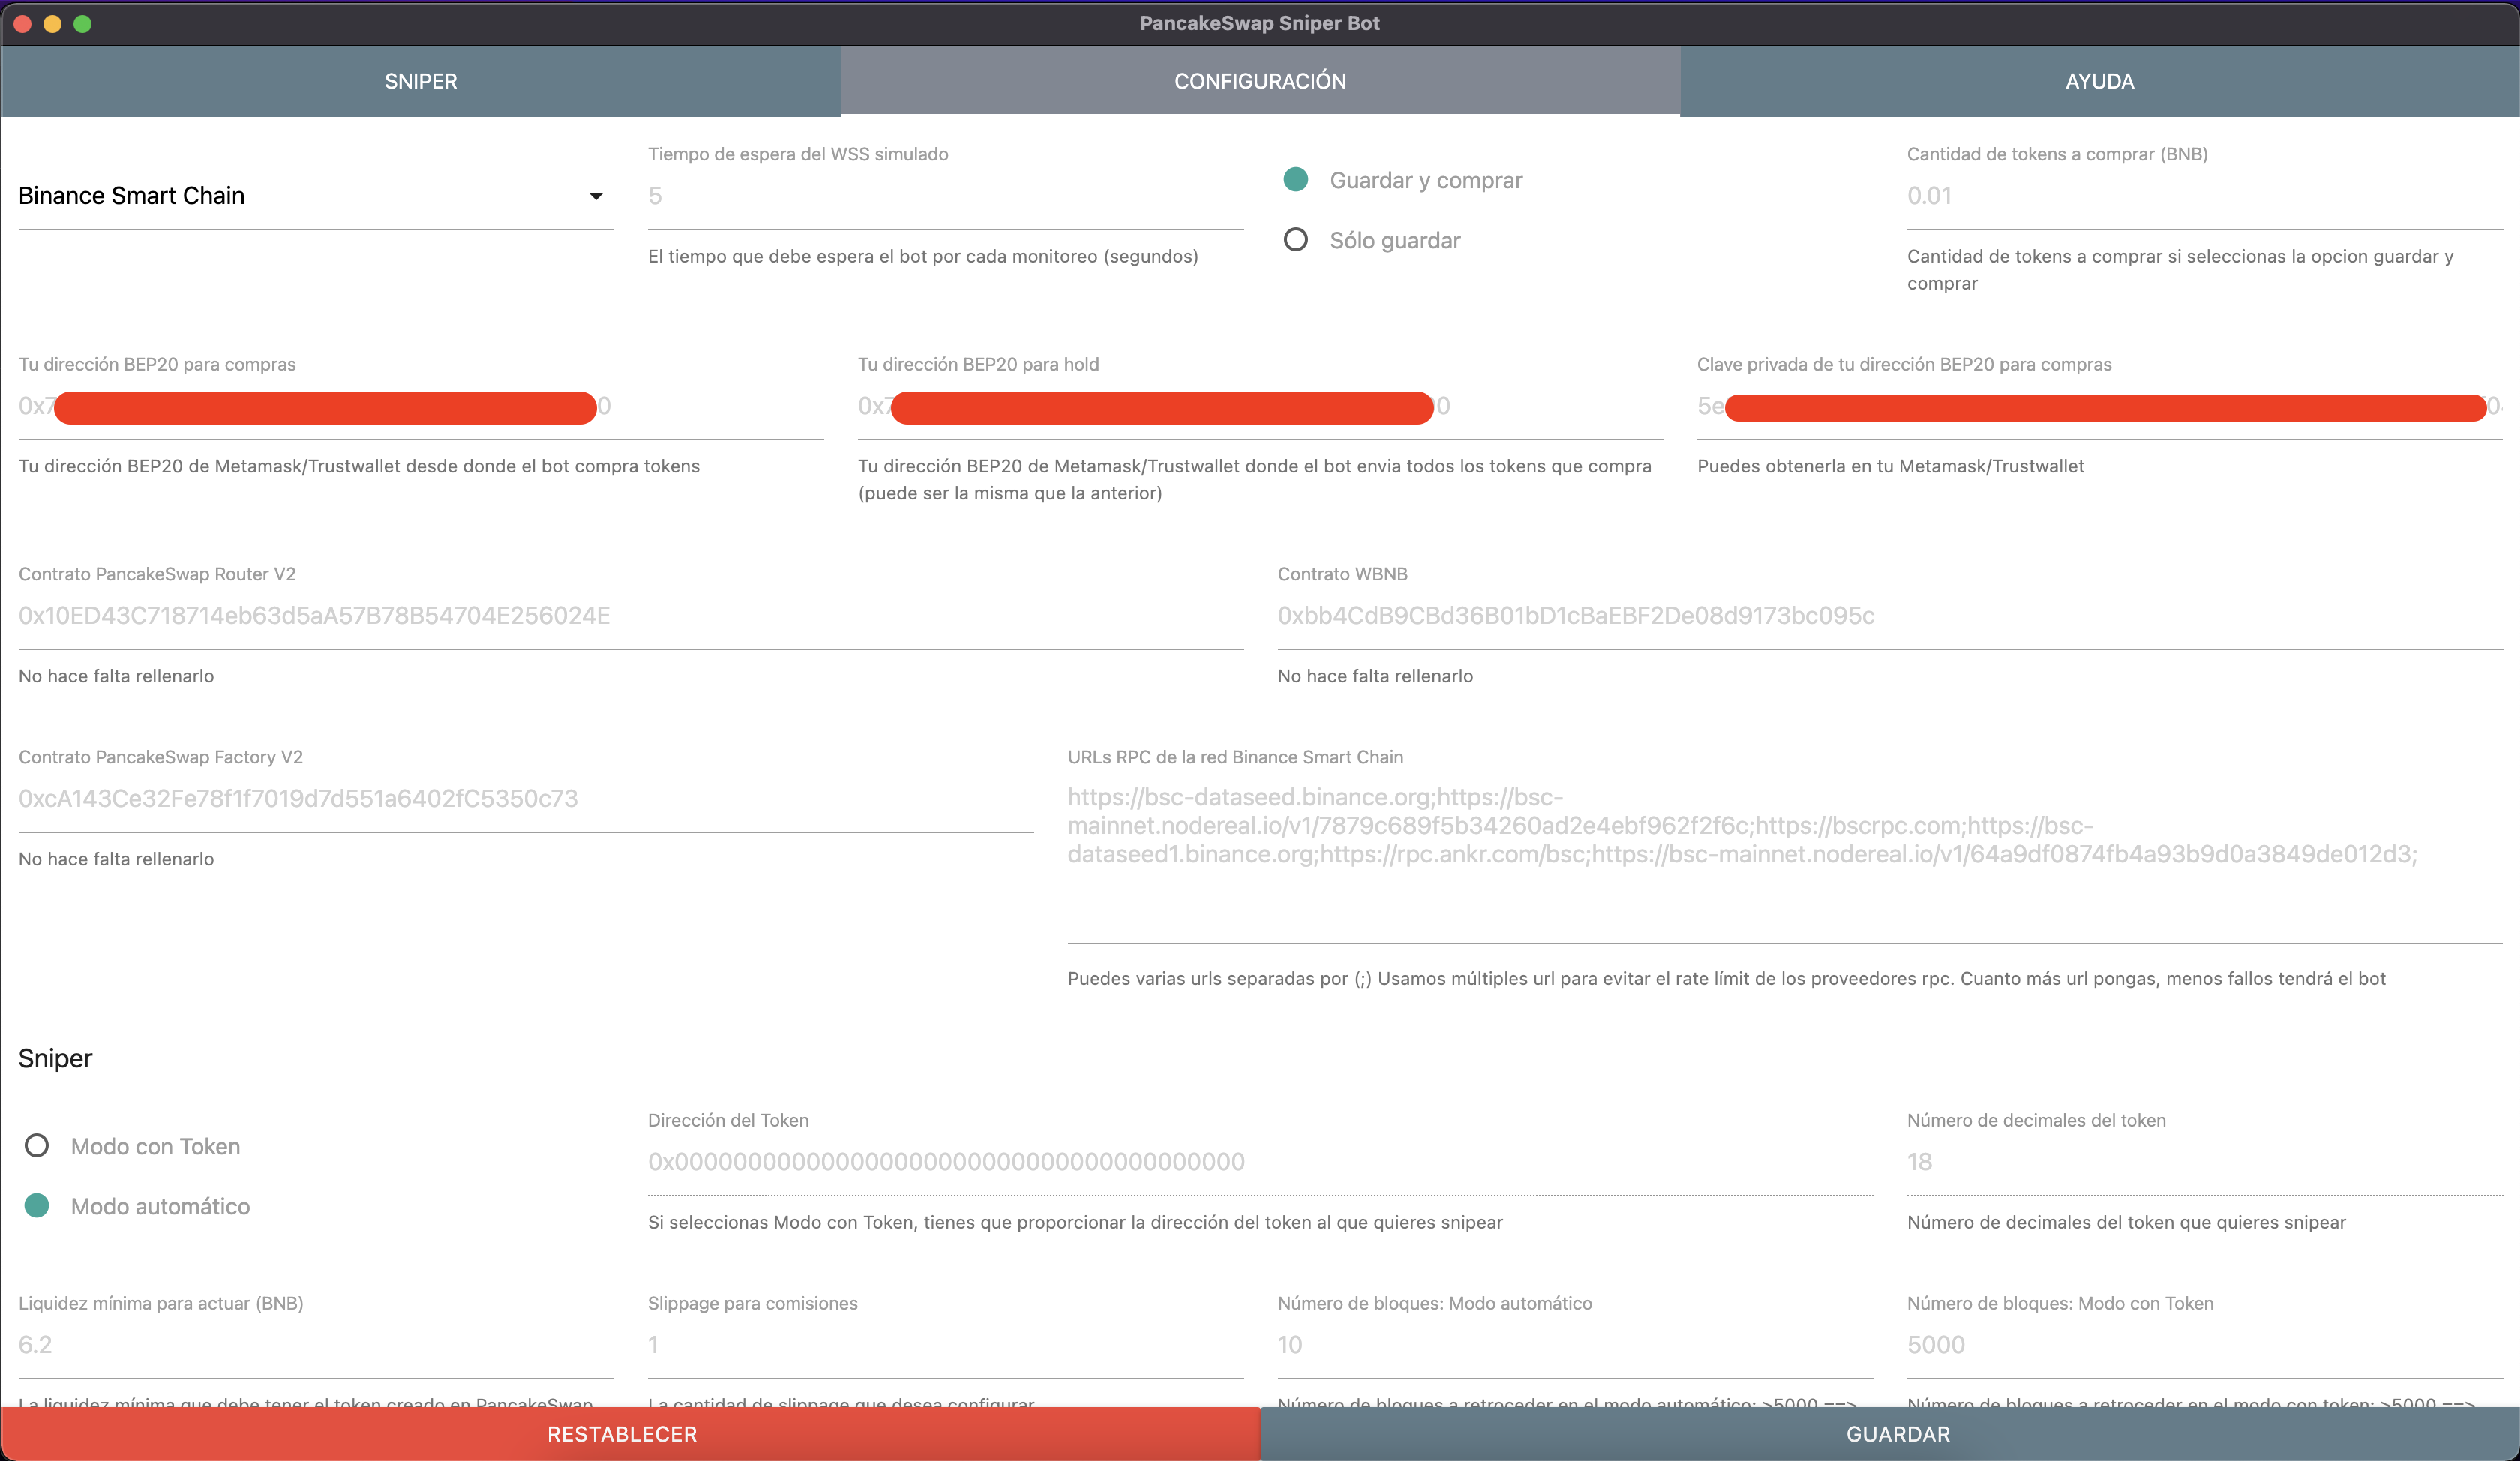The image size is (2520, 1461).
Task: Click the 'No hace falta rellenarlo' text under Router V2
Action: click(116, 676)
